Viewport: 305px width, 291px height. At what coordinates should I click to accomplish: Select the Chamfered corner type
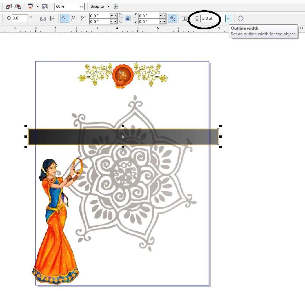pos(83,18)
